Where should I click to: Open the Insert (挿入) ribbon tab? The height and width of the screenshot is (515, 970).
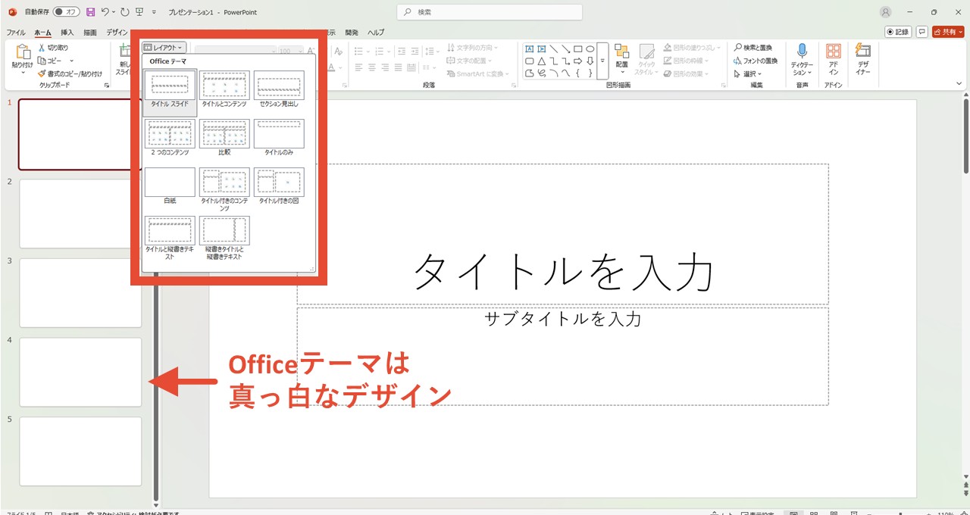pyautogui.click(x=67, y=33)
